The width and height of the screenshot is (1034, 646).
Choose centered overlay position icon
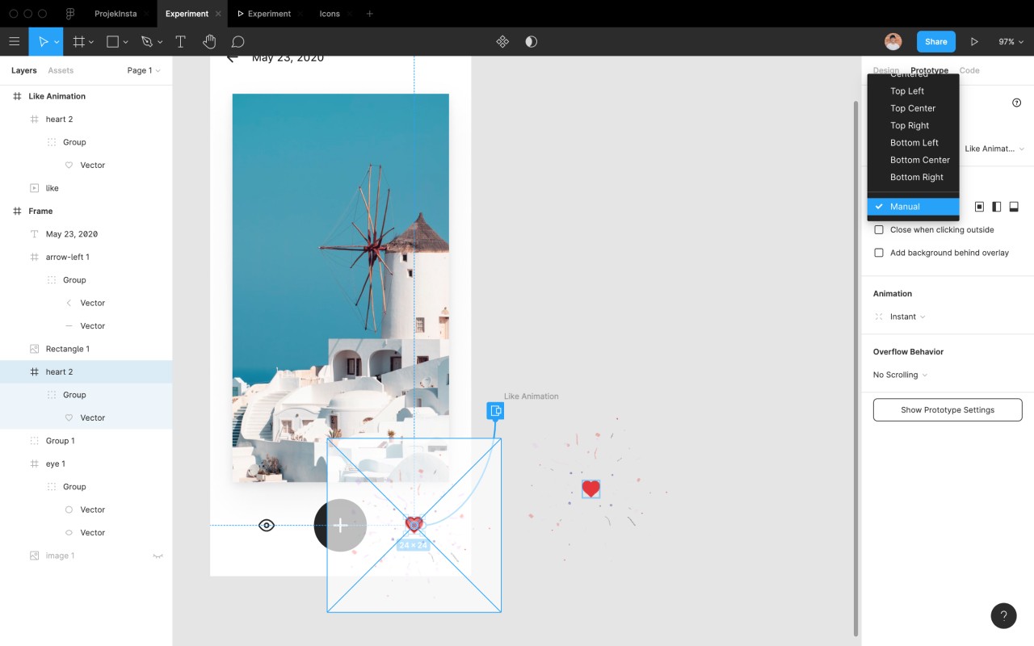click(x=979, y=207)
